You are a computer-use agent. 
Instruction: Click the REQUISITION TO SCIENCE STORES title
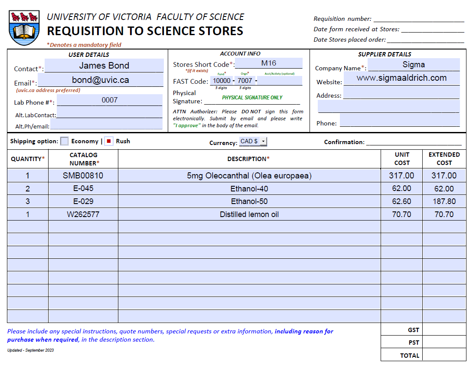coord(145,31)
